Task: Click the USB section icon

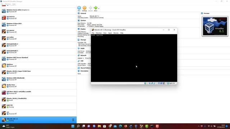Action: pyautogui.click(x=79, y=61)
